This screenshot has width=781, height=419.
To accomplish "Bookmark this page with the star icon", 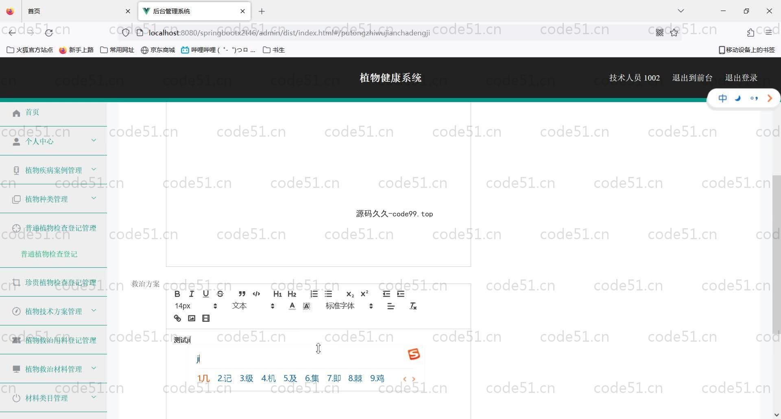I will coord(674,33).
